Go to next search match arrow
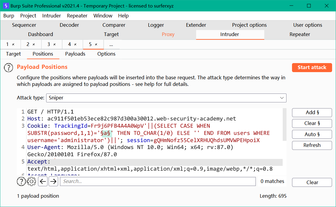 (53, 181)
